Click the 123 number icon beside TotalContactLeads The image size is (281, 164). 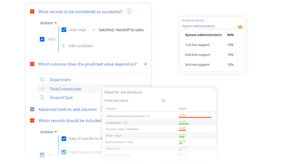pyautogui.click(x=42, y=89)
